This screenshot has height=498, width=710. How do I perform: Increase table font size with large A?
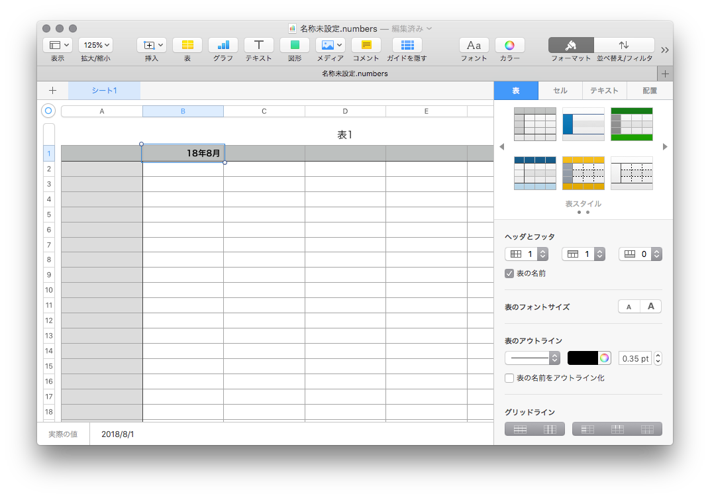coord(650,307)
